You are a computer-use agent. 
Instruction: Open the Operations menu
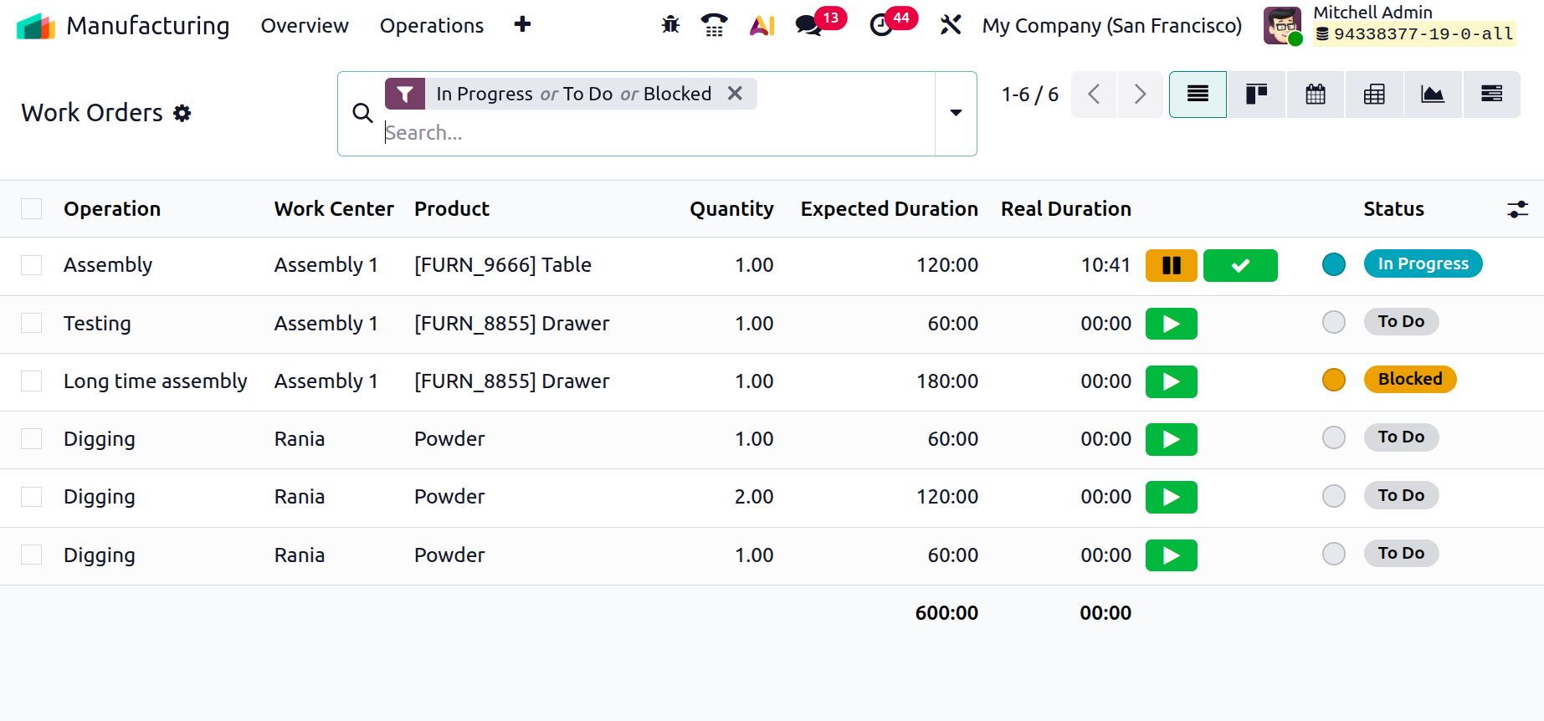431,26
